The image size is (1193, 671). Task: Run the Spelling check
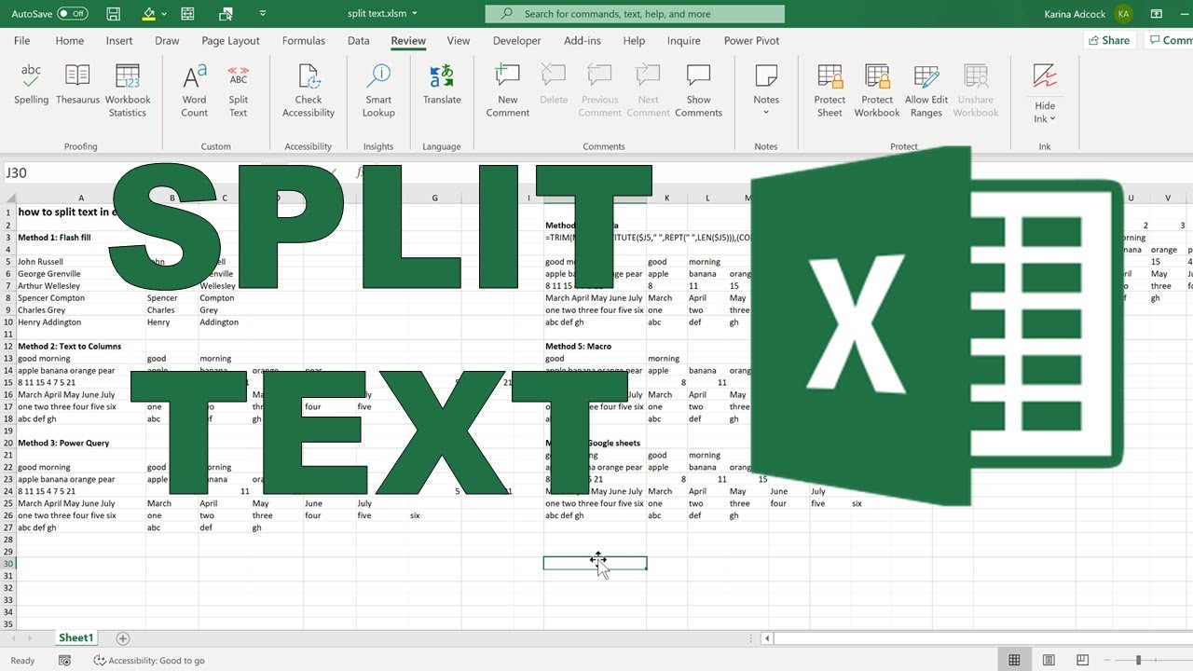(31, 86)
